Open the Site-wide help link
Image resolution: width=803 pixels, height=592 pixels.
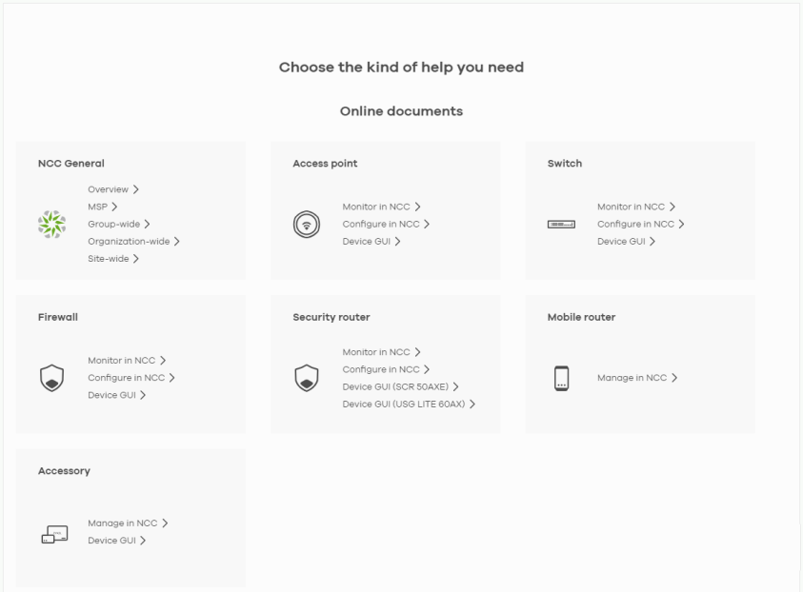[x=113, y=259]
